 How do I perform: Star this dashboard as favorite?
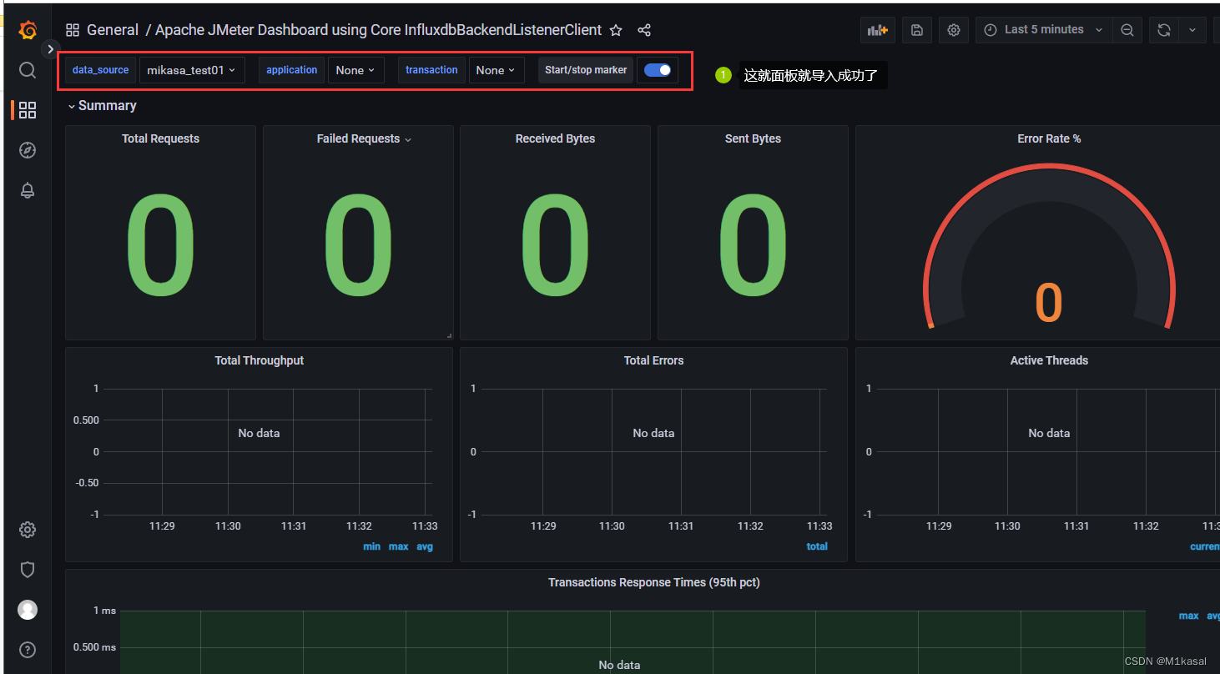(616, 30)
